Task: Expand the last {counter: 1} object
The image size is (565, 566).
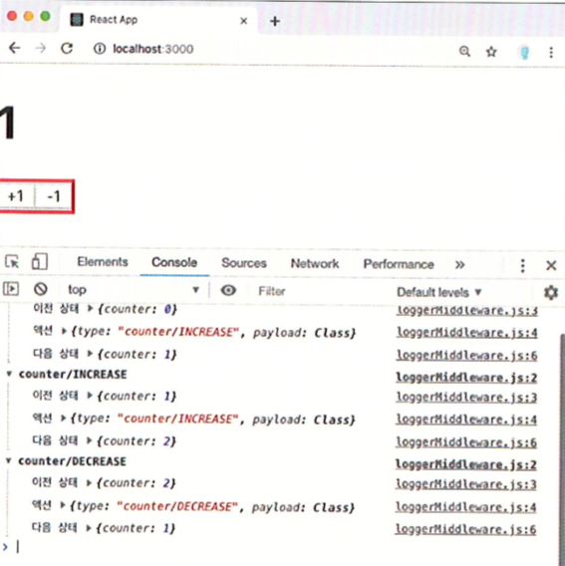Action: click(x=89, y=528)
